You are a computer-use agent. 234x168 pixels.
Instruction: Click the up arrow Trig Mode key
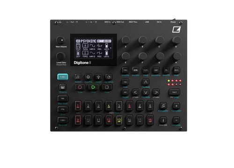[x=146, y=82]
